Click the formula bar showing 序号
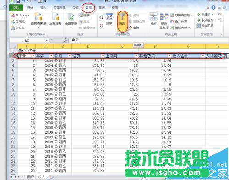 tap(150, 40)
